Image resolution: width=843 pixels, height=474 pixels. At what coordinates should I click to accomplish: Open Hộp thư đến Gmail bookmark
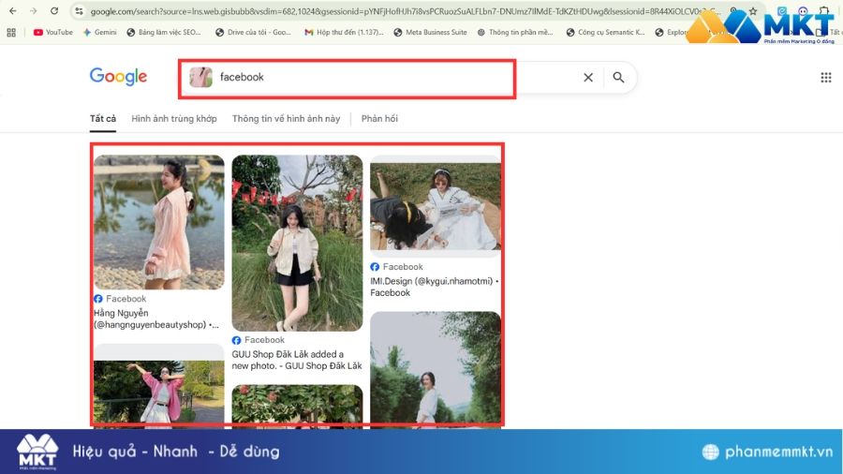(344, 32)
